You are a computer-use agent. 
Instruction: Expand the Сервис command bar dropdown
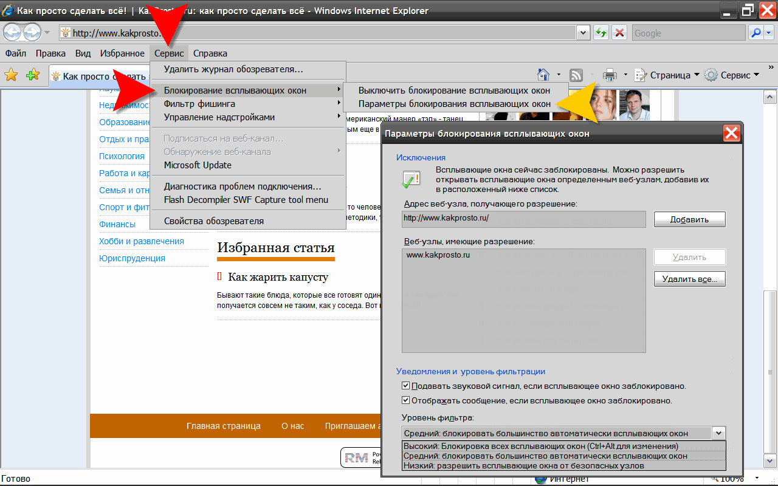[756, 75]
